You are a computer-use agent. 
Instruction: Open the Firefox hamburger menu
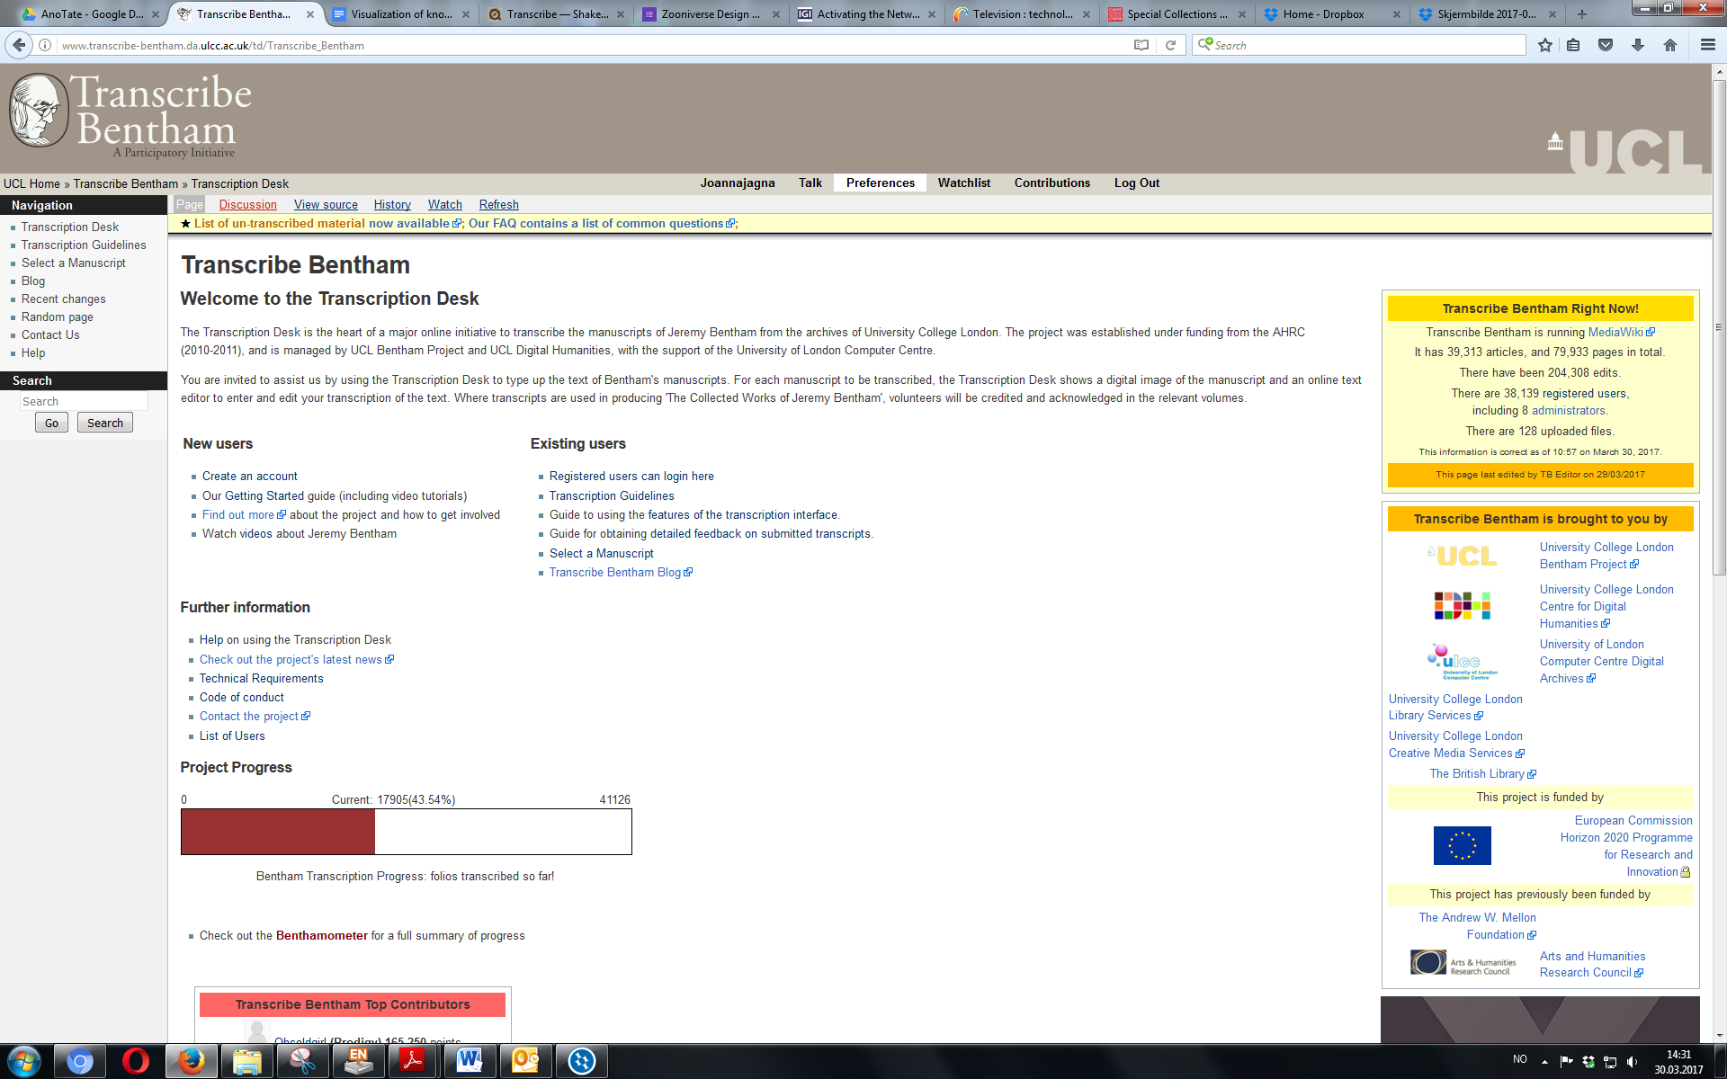click(1707, 45)
